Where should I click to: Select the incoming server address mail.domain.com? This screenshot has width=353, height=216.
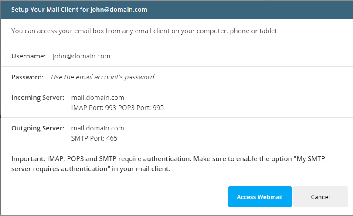click(x=98, y=98)
